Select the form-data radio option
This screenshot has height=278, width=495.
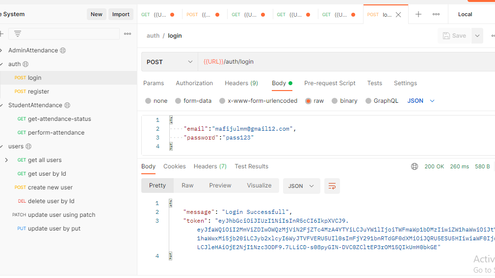click(178, 101)
